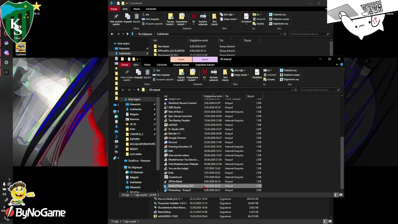
Task: Select the Google Chrome shortcut row
Action: [213, 138]
